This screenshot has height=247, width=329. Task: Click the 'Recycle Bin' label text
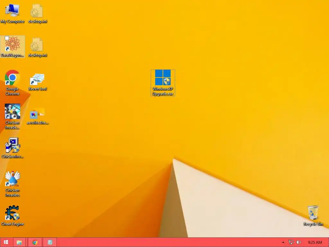pyautogui.click(x=313, y=224)
